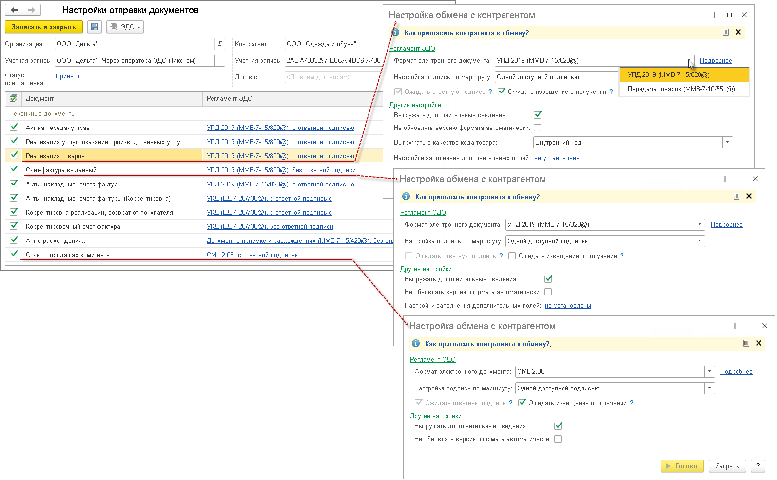
Task: Toggle 'Ожидать извещение о получении' in middle dialog
Action: pos(512,256)
